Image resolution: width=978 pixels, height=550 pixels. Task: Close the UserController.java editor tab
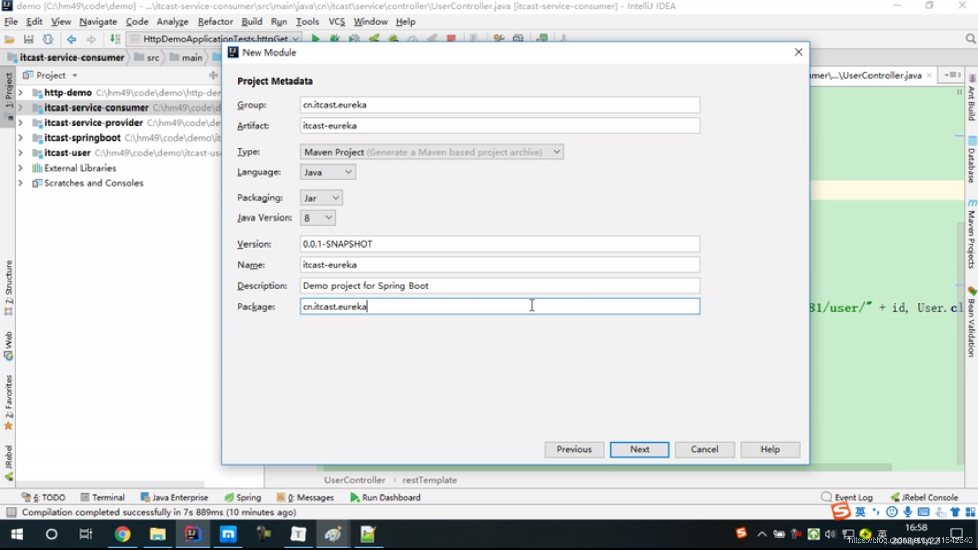929,75
